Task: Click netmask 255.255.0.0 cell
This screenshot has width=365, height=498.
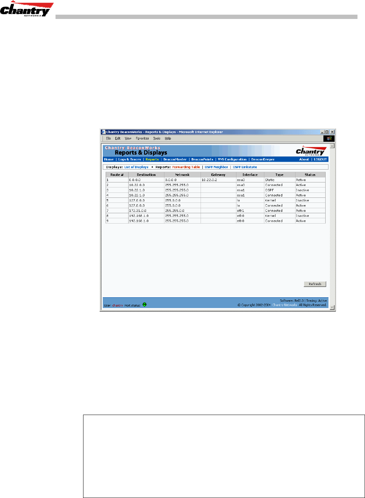Action: coord(182,211)
